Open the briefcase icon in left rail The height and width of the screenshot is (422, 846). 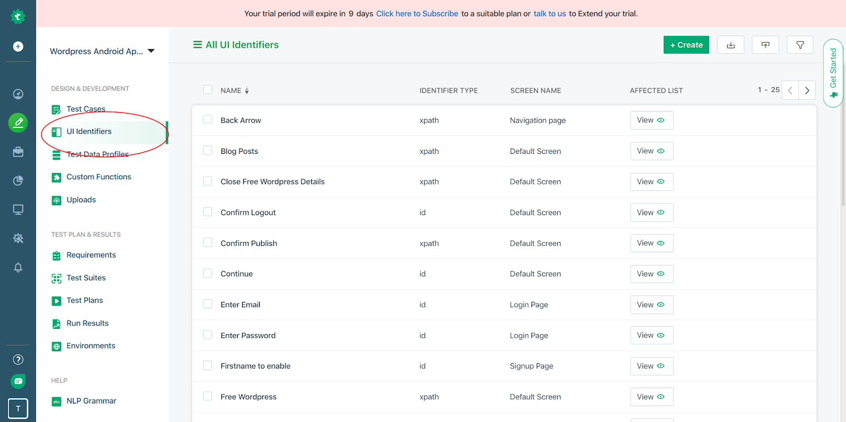click(18, 152)
